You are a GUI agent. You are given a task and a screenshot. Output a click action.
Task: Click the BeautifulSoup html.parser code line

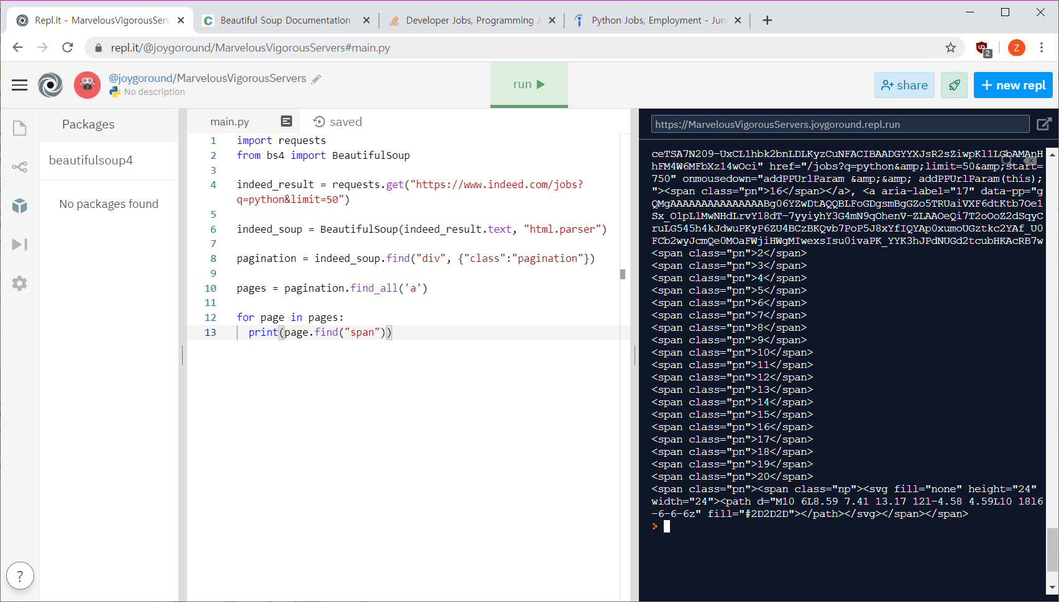421,229
